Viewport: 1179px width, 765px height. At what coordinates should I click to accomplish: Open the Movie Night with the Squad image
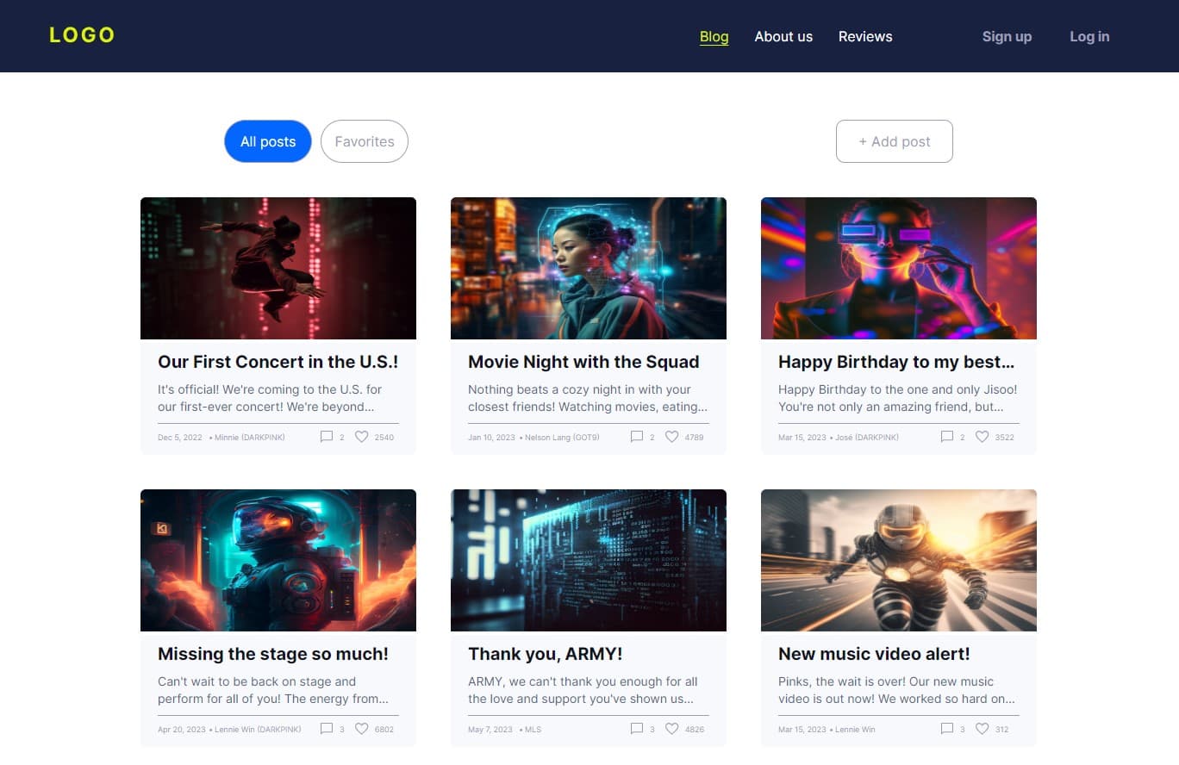pos(589,268)
